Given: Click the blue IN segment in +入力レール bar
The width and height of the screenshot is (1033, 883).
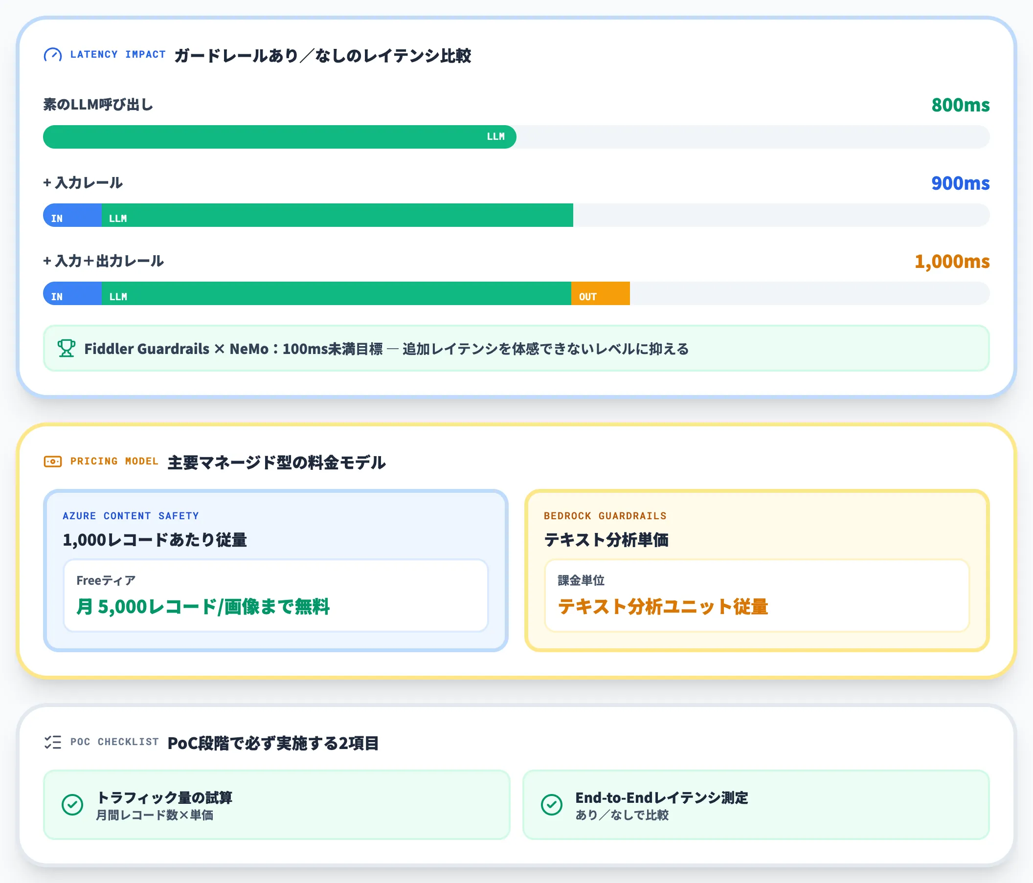Looking at the screenshot, I should coord(72,215).
